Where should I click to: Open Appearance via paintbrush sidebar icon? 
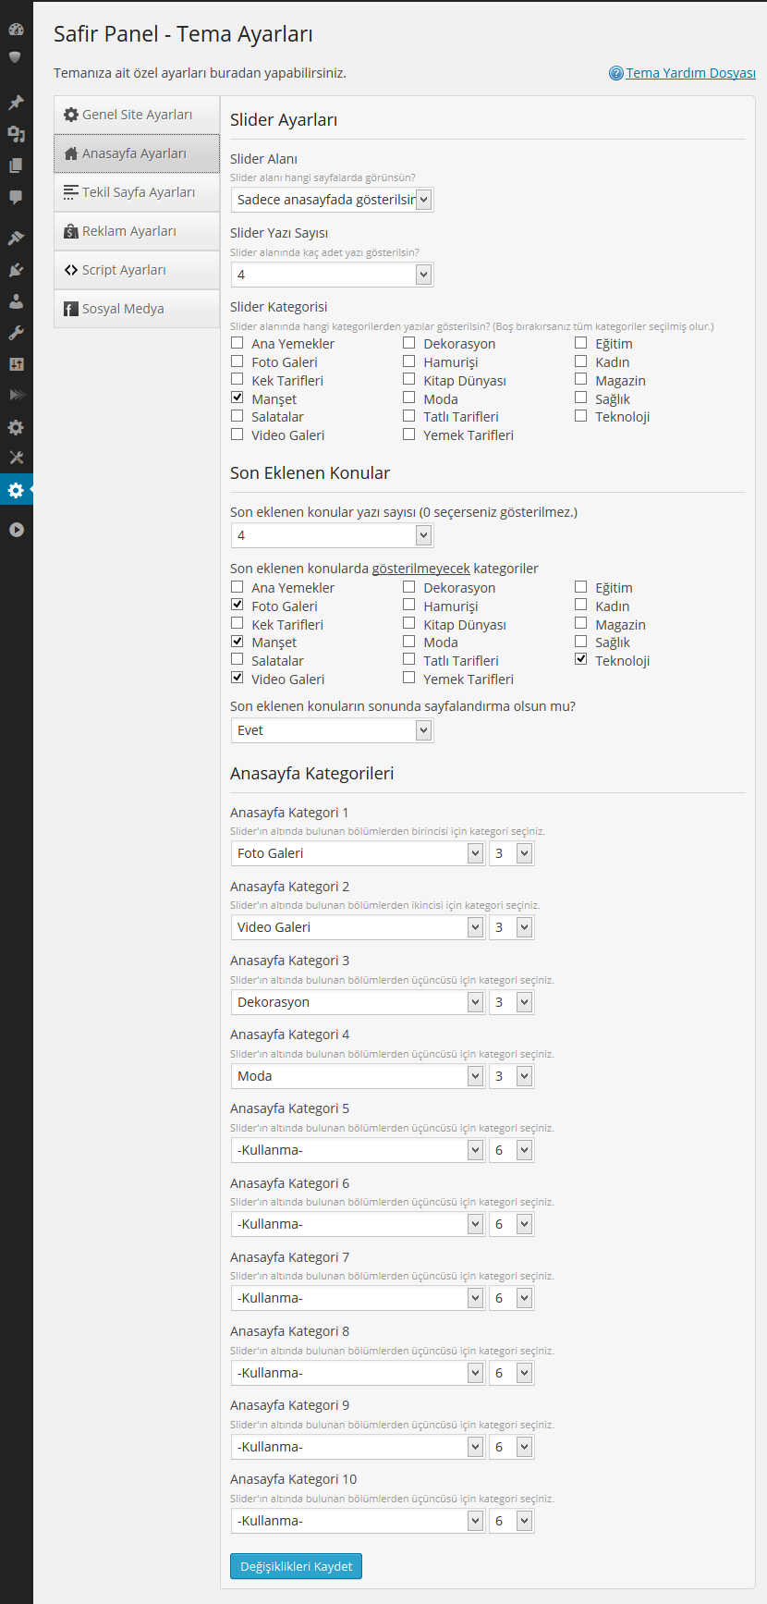[16, 239]
